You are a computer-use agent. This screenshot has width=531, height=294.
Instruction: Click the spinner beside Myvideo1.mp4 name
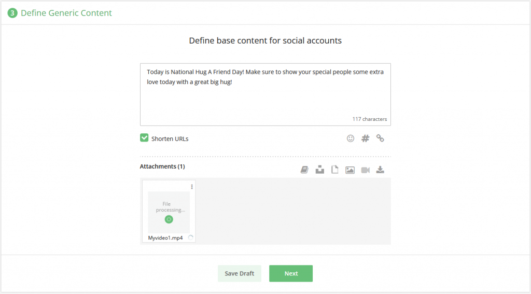(191, 237)
